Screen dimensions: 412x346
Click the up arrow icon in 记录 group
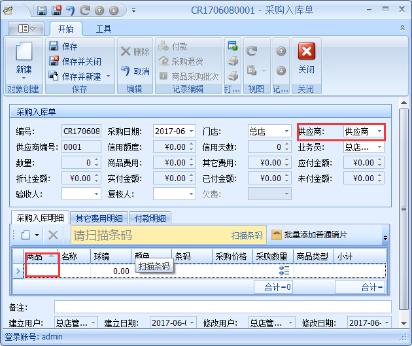tap(281, 51)
